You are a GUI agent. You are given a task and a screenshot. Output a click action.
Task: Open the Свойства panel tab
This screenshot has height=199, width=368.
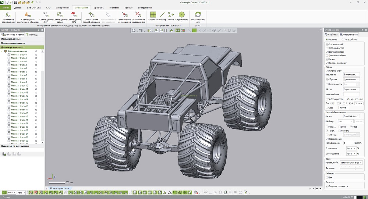(331, 35)
